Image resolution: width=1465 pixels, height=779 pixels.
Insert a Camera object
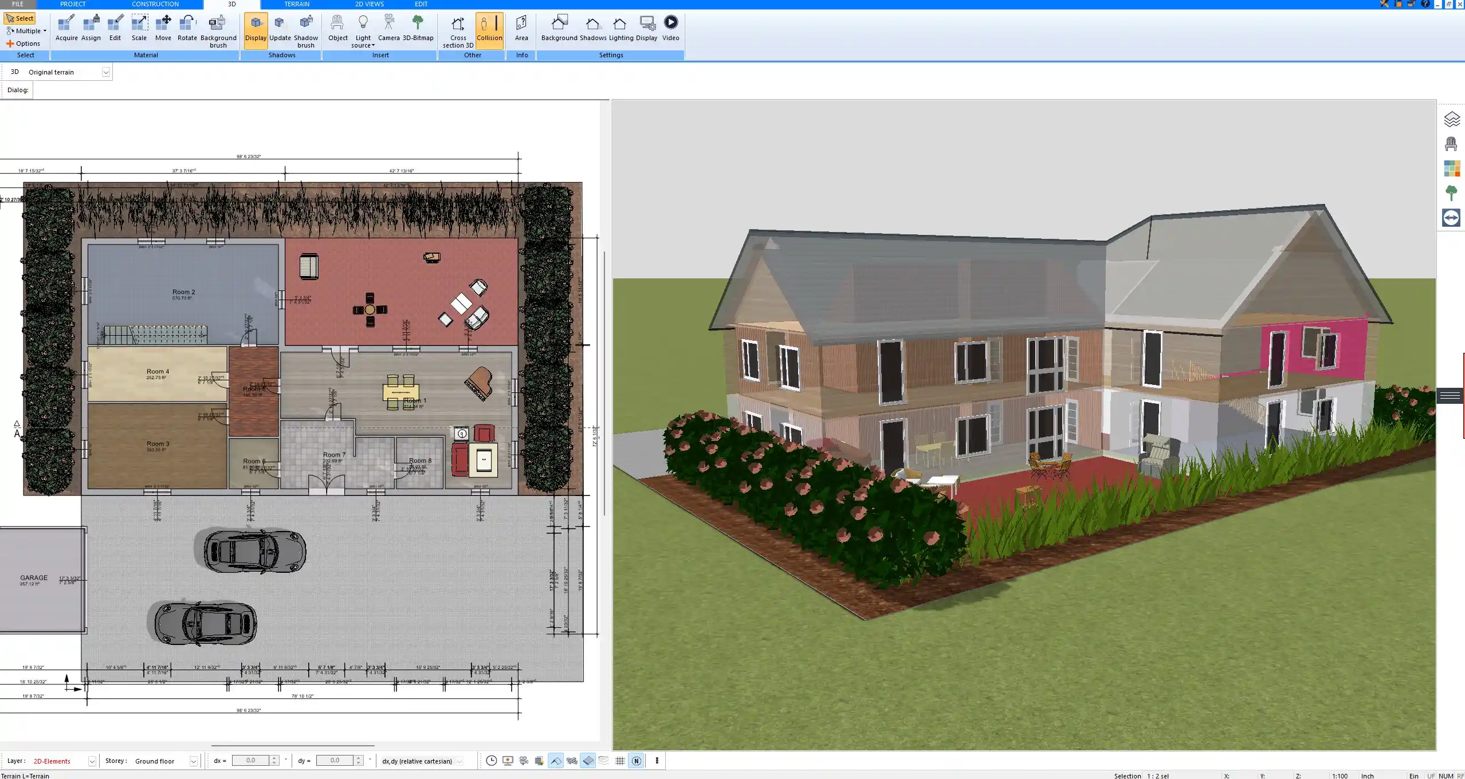pyautogui.click(x=388, y=29)
